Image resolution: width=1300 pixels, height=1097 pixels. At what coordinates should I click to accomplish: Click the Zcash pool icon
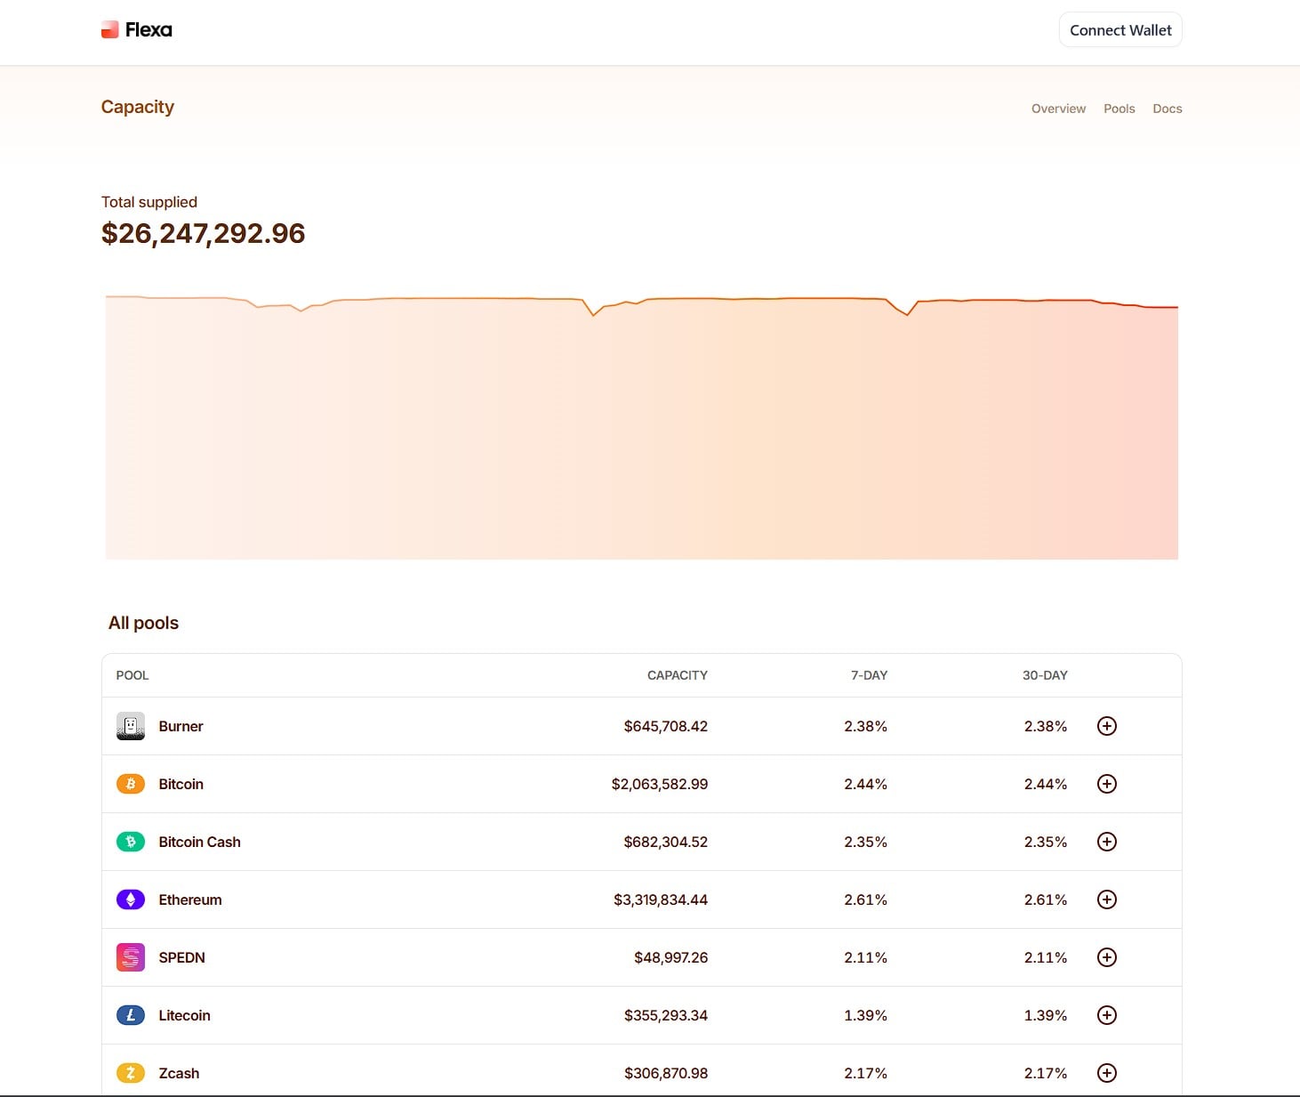(x=131, y=1073)
